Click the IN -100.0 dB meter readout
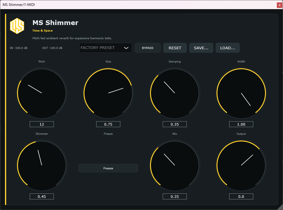The width and height of the screenshot is (283, 210). pos(19,48)
